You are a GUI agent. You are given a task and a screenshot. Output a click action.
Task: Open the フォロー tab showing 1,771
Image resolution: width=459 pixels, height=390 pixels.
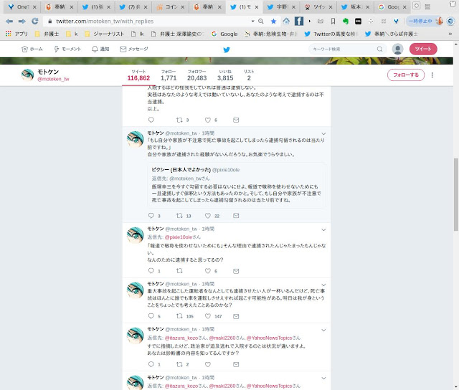coord(169,75)
